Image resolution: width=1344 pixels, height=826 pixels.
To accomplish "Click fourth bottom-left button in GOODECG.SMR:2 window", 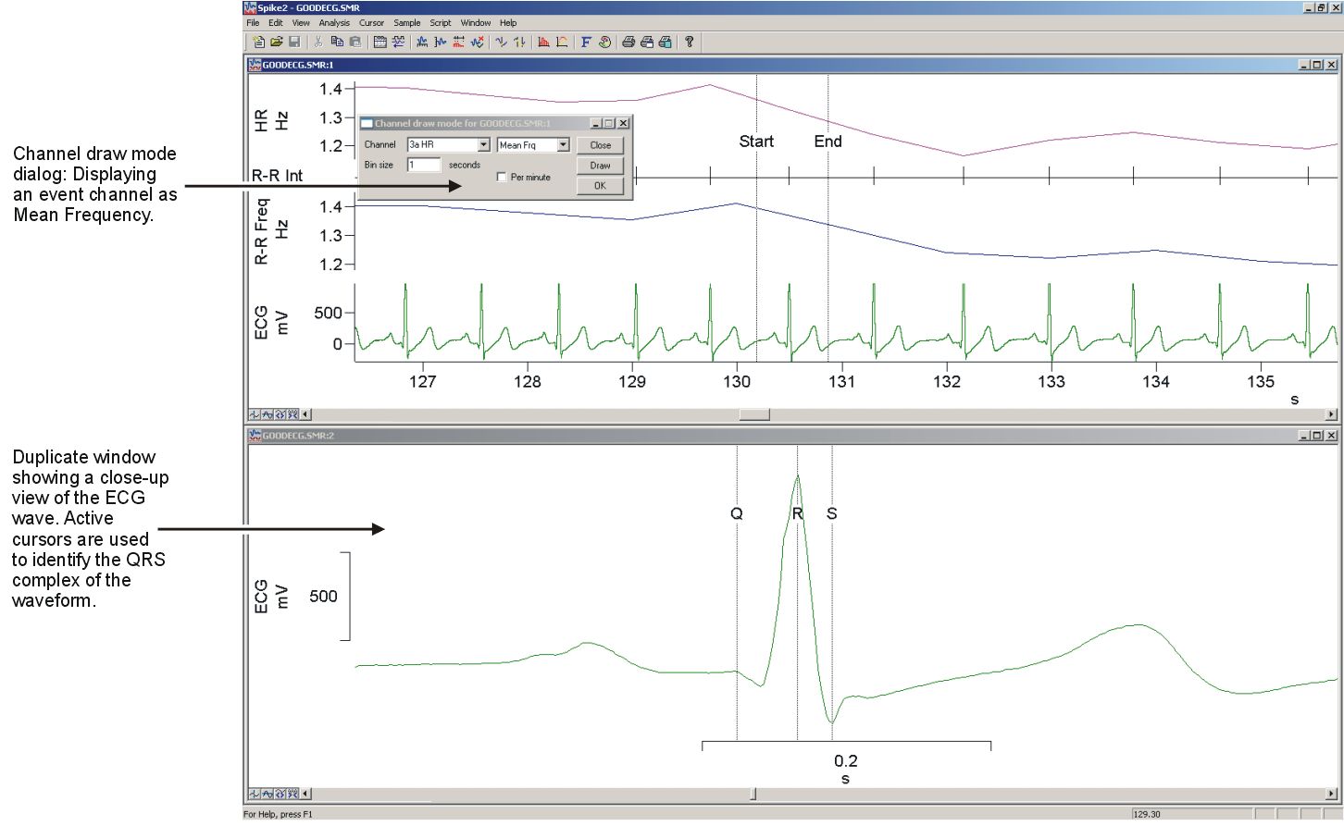I will point(293,794).
